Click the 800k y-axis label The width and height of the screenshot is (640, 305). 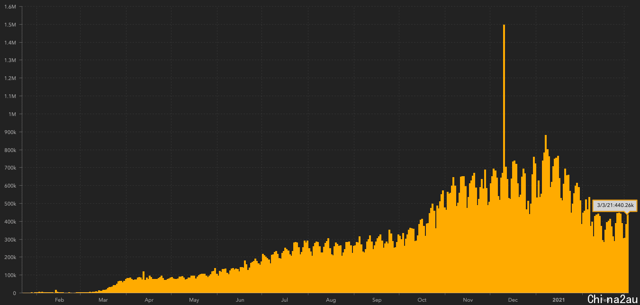(x=10, y=150)
